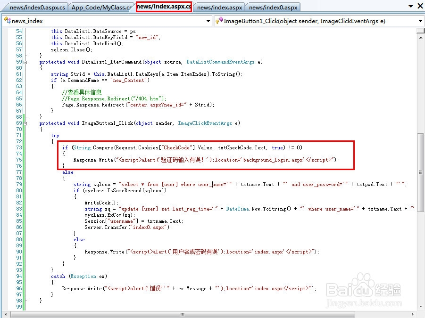Click the news_index class icon
Viewport: 425px width, 318px height.
(x=7, y=20)
